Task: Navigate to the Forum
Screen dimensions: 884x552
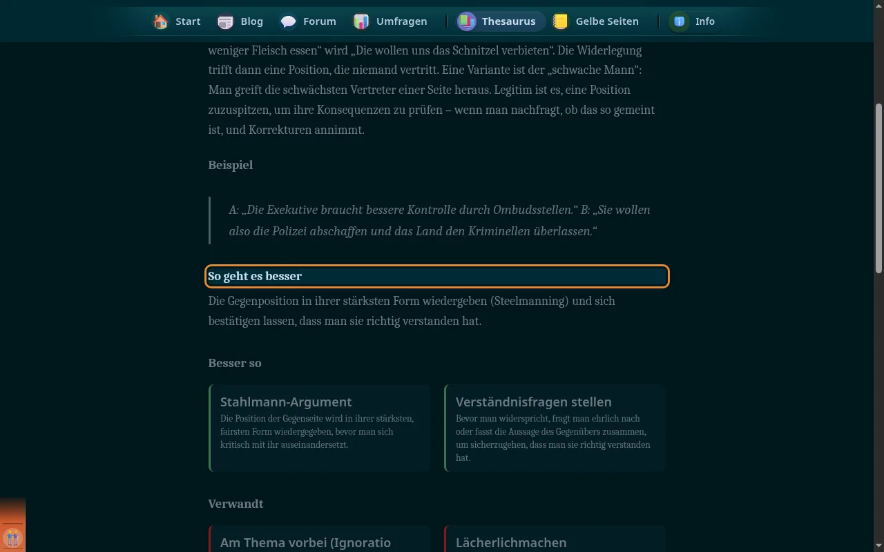Action: coord(308,21)
